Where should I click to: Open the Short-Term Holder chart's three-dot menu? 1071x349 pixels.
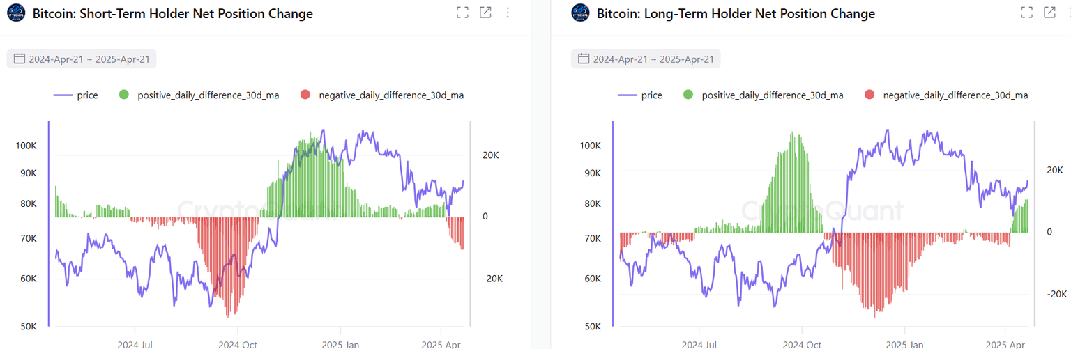508,13
